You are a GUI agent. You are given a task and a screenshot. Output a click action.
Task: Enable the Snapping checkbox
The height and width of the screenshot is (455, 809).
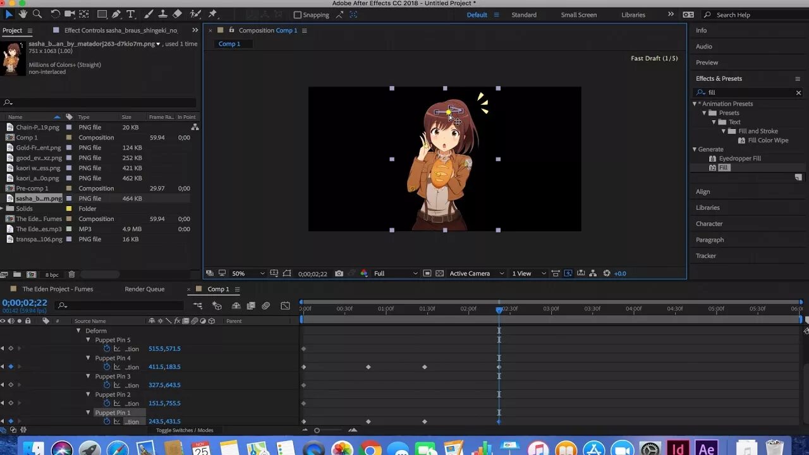[x=298, y=15]
